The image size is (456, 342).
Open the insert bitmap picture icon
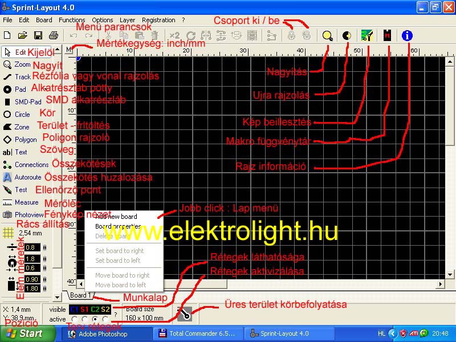tap(367, 35)
